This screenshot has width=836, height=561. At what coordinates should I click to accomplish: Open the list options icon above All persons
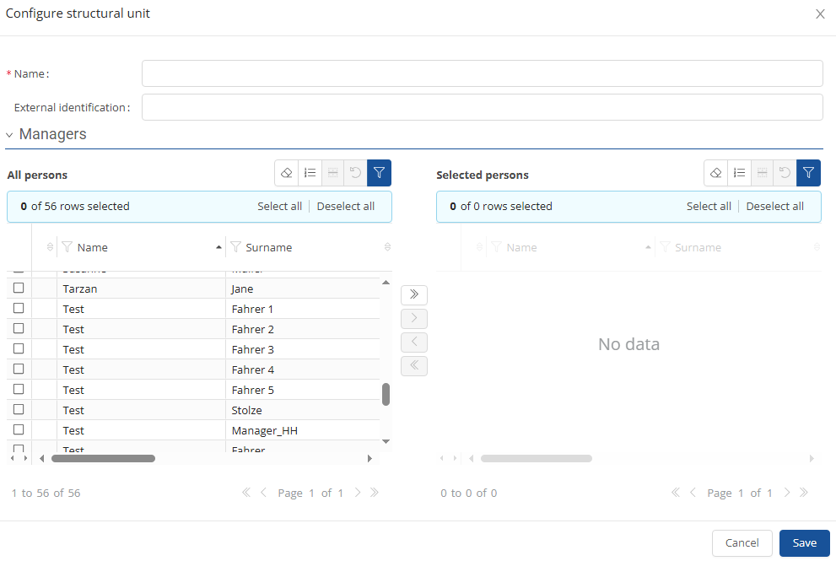(x=310, y=173)
